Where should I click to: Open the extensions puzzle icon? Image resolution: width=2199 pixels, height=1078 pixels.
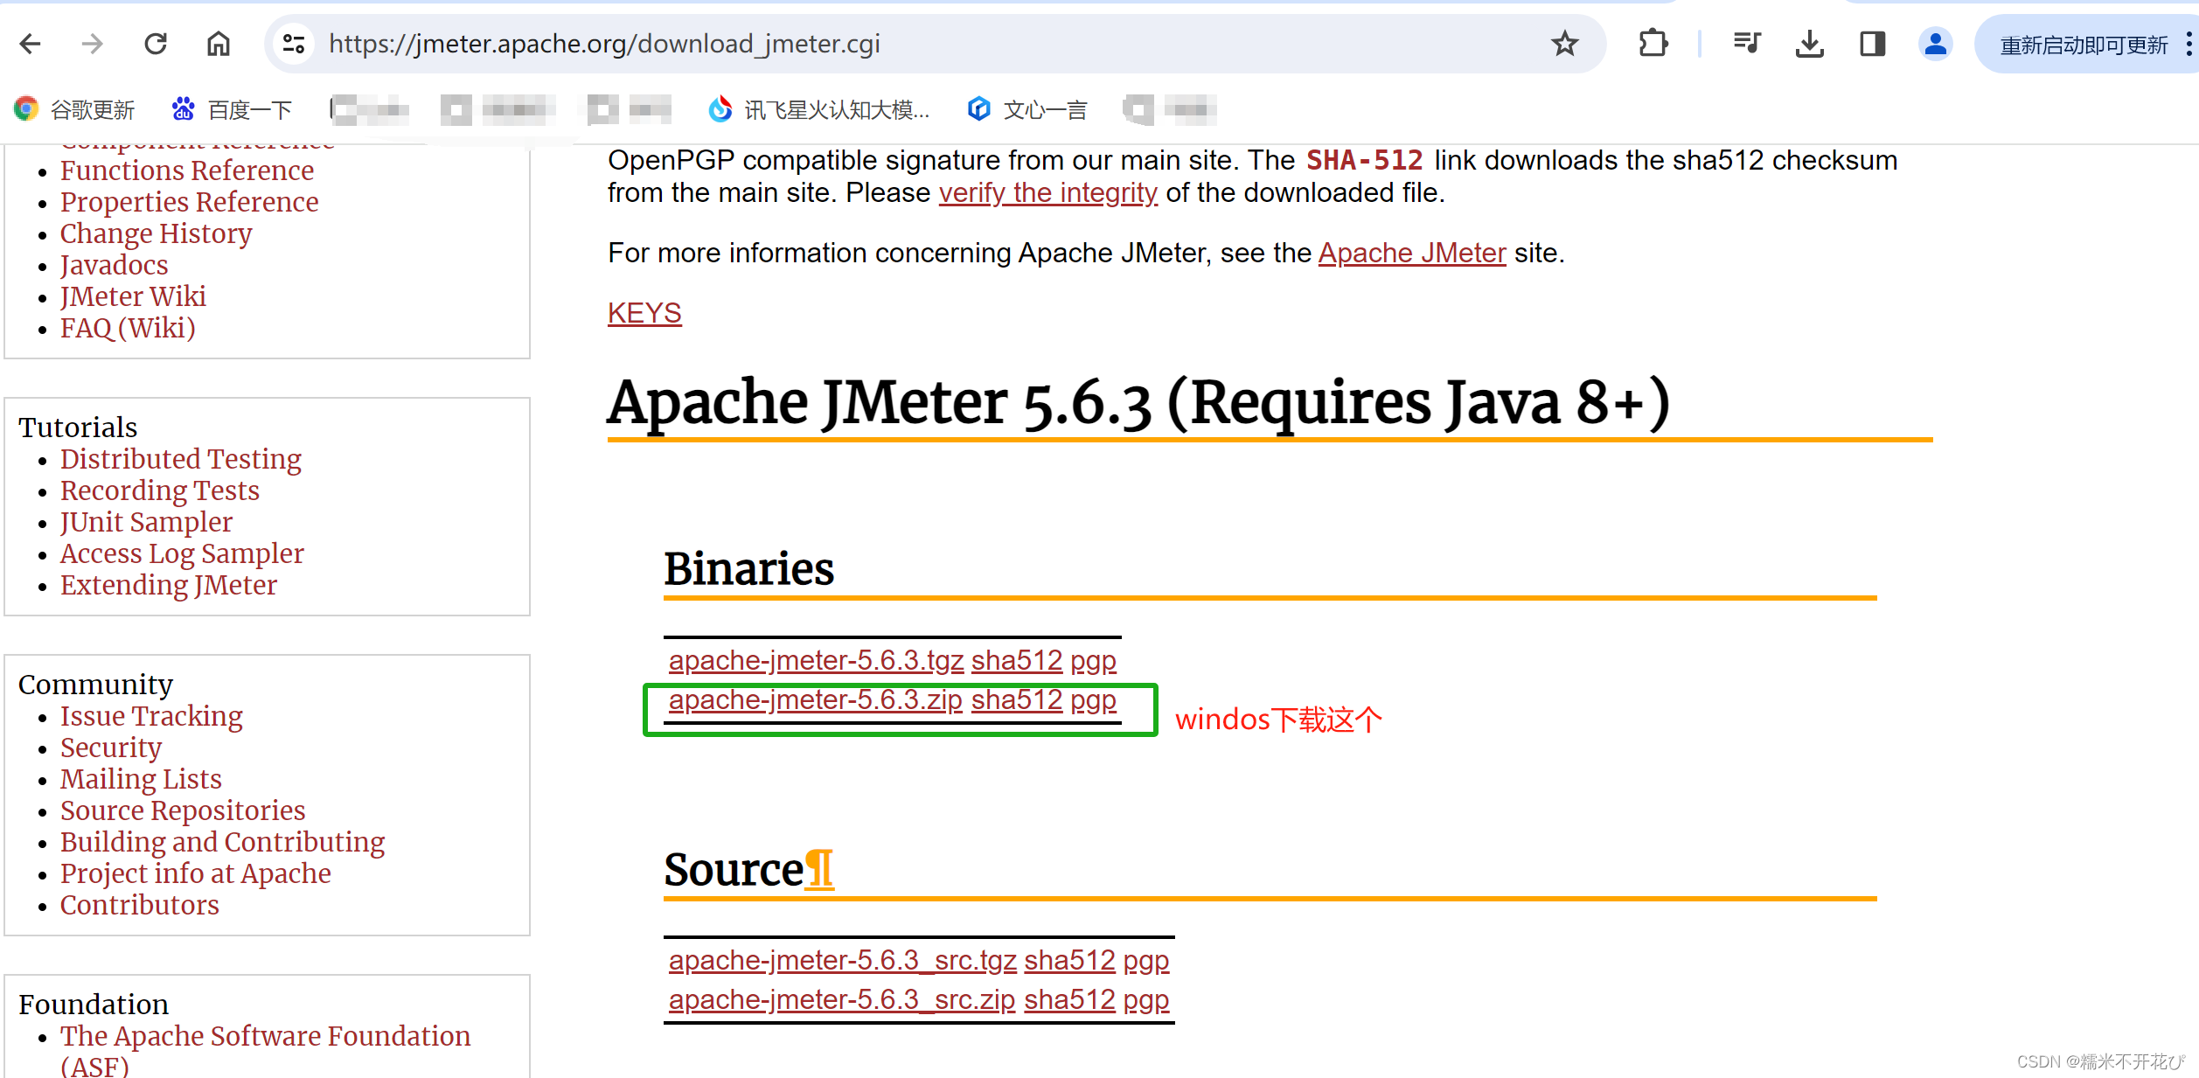(x=1653, y=44)
